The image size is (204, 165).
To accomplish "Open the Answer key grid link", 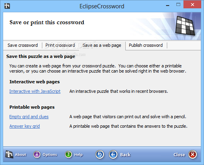I will (25, 126).
